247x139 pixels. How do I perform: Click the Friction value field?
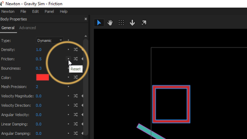pos(39,59)
